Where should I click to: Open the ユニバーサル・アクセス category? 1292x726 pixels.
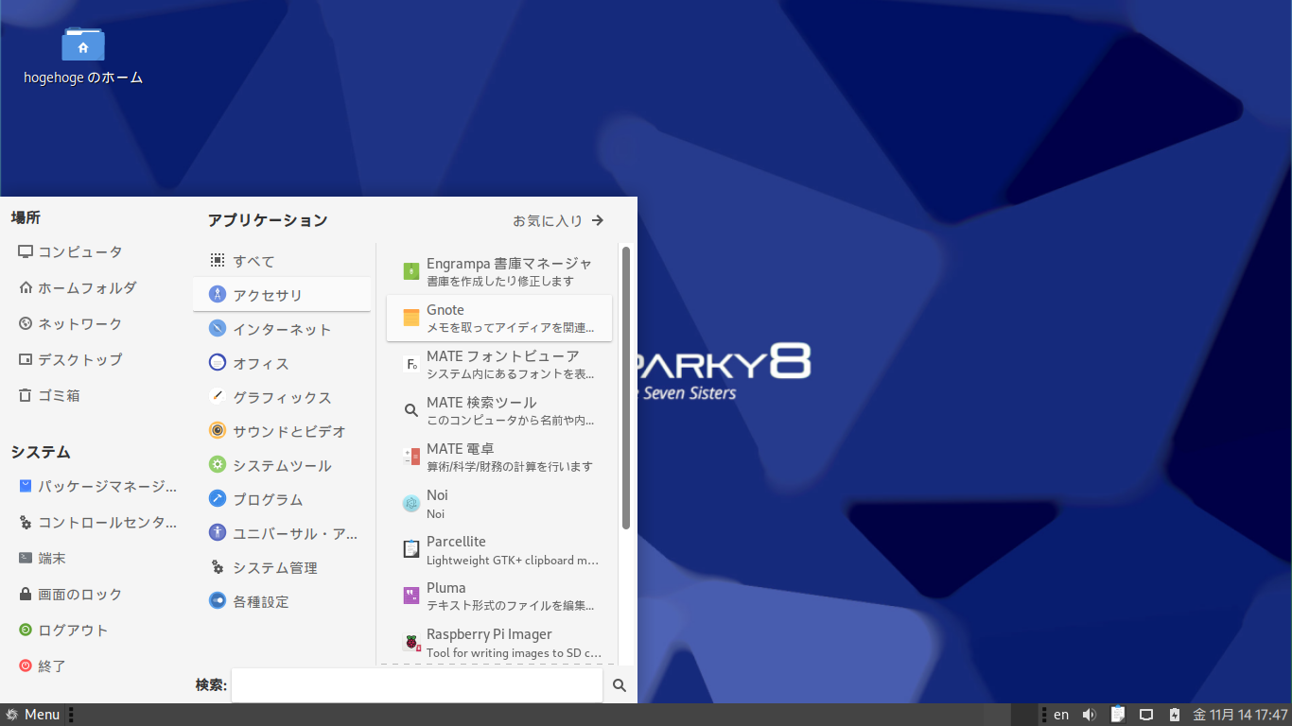282,533
